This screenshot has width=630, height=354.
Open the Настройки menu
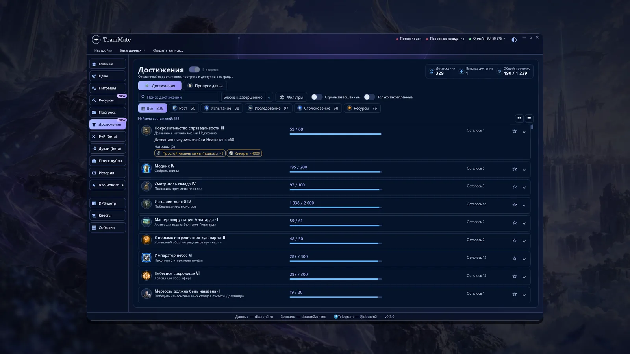coord(103,50)
